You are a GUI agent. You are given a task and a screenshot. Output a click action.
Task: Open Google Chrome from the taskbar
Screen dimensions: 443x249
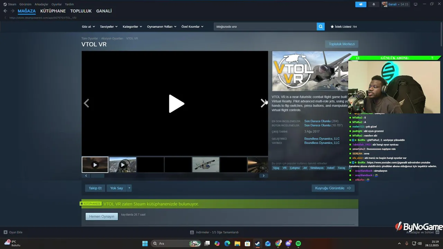278,243
